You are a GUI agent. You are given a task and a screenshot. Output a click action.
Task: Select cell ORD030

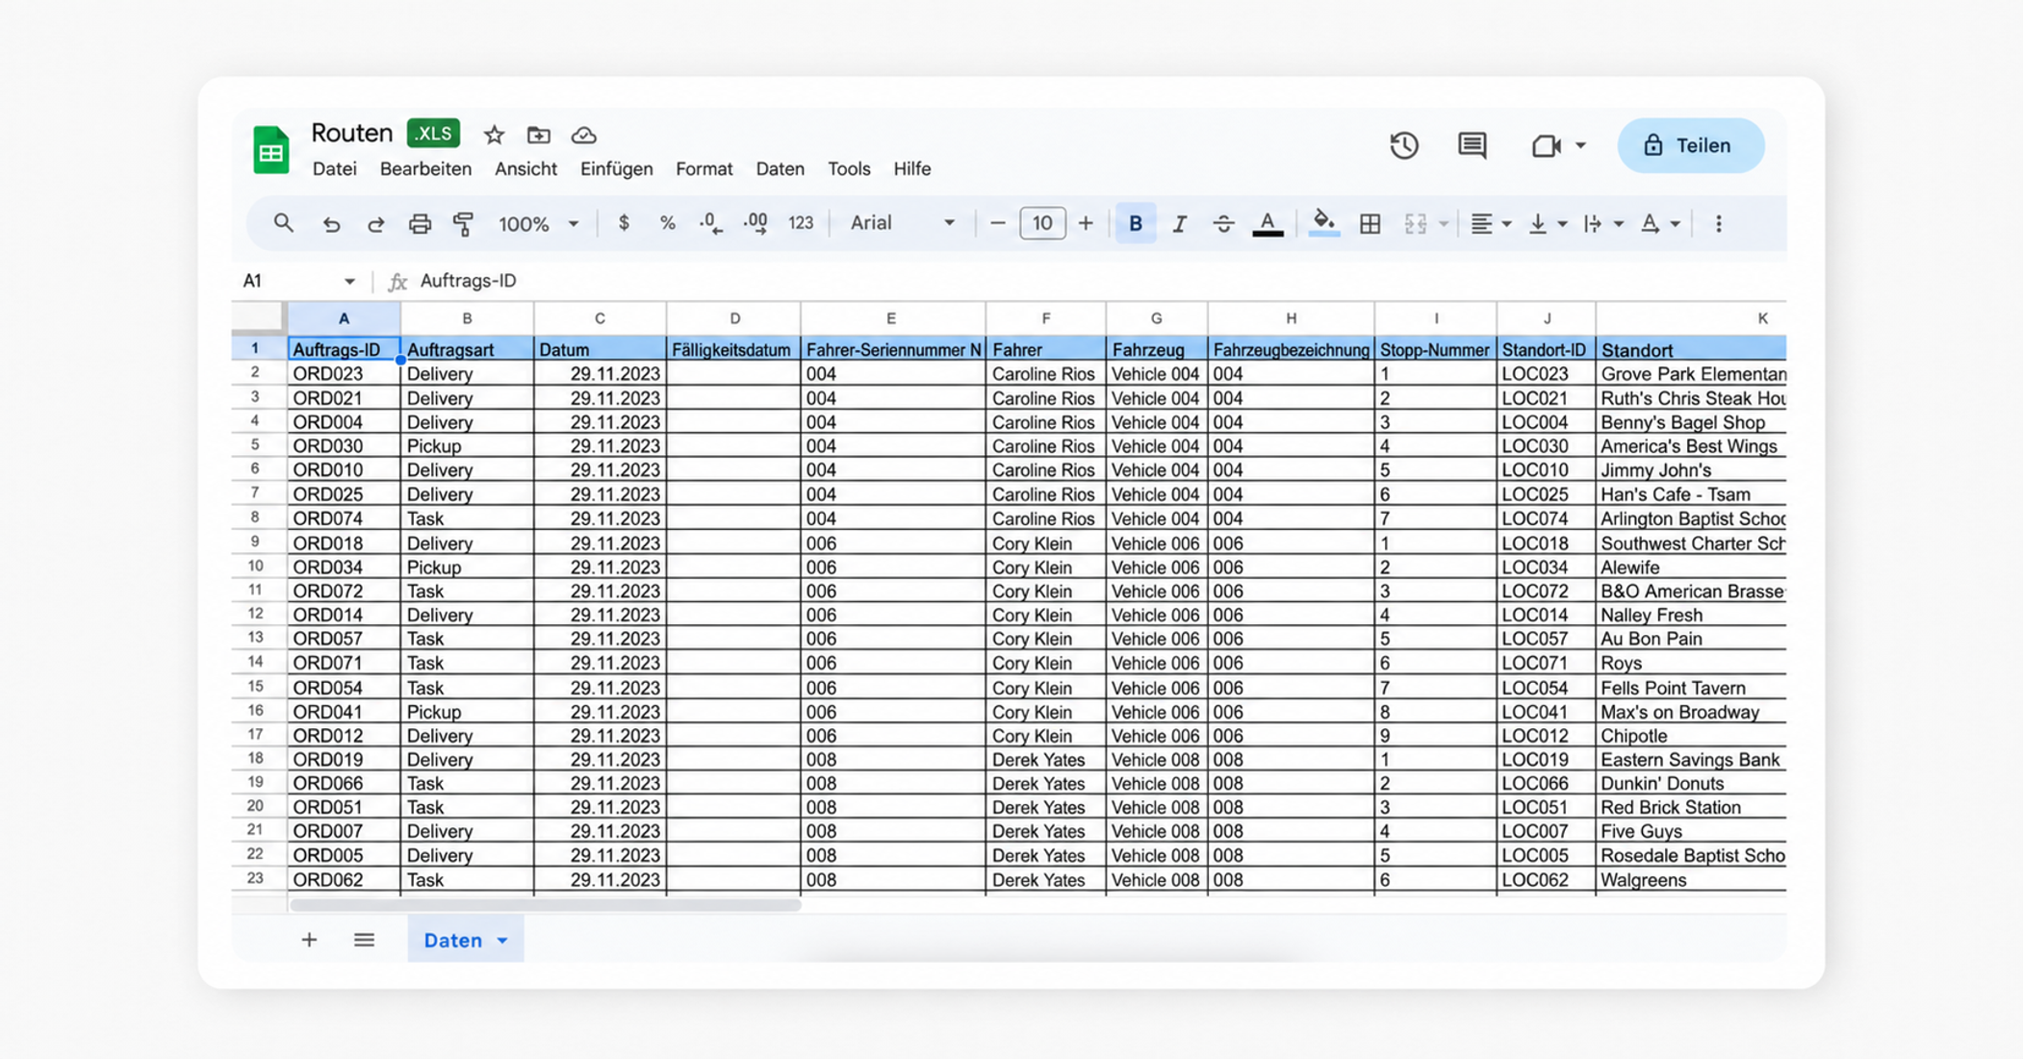[344, 445]
